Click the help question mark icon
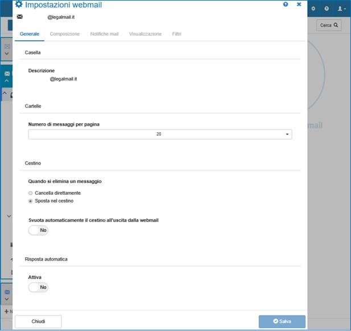Image resolution: width=351 pixels, height=331 pixels. [x=286, y=4]
